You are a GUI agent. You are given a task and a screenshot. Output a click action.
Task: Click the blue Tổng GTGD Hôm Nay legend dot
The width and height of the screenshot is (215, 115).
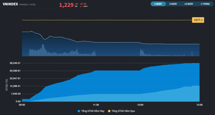tap(78, 111)
